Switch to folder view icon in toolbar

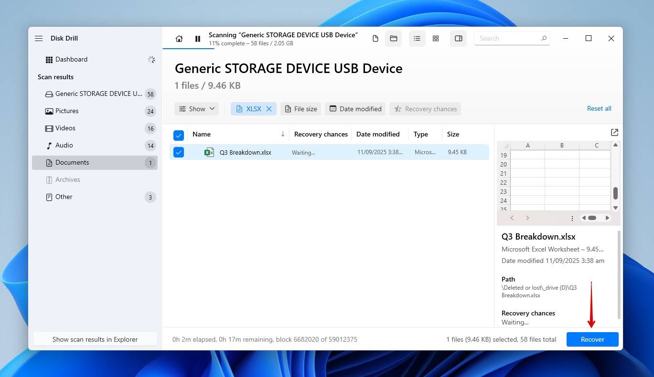pyautogui.click(x=394, y=39)
